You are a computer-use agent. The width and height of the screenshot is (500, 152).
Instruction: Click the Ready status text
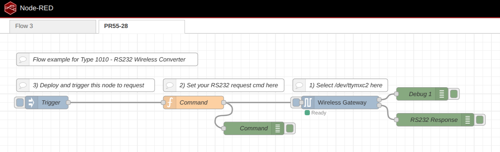click(x=319, y=113)
